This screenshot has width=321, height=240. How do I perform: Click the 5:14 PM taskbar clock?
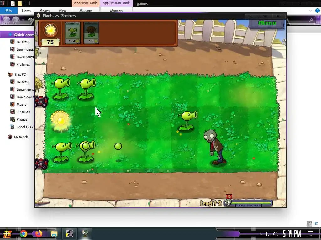[x=292, y=233]
